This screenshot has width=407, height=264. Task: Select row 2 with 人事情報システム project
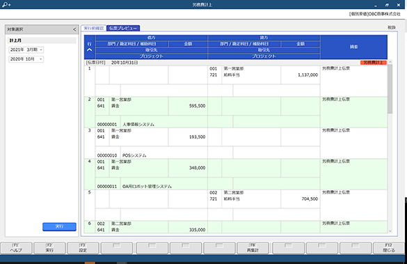coord(236,112)
